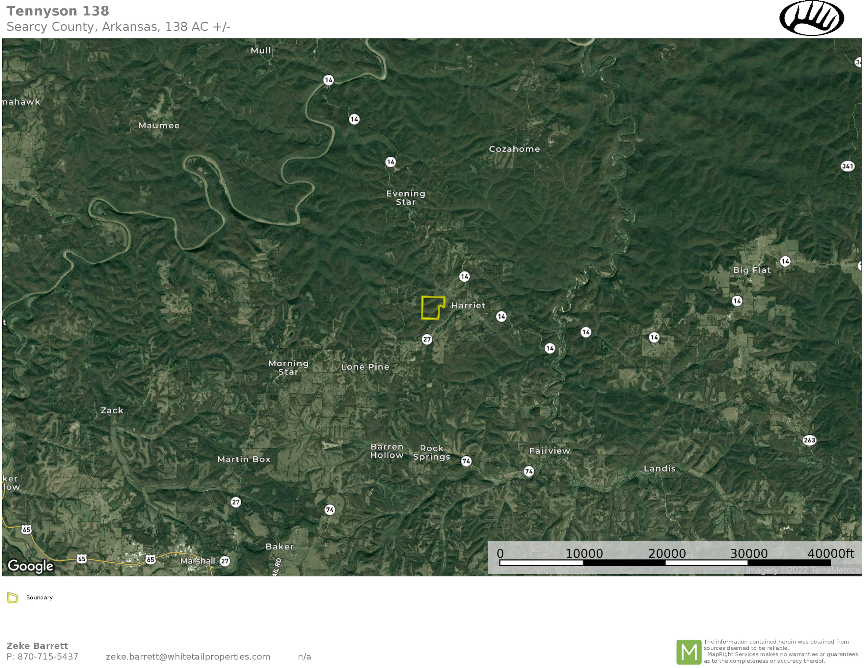Click the Highway 263 shield marker
The width and height of the screenshot is (864, 668).
click(x=809, y=440)
